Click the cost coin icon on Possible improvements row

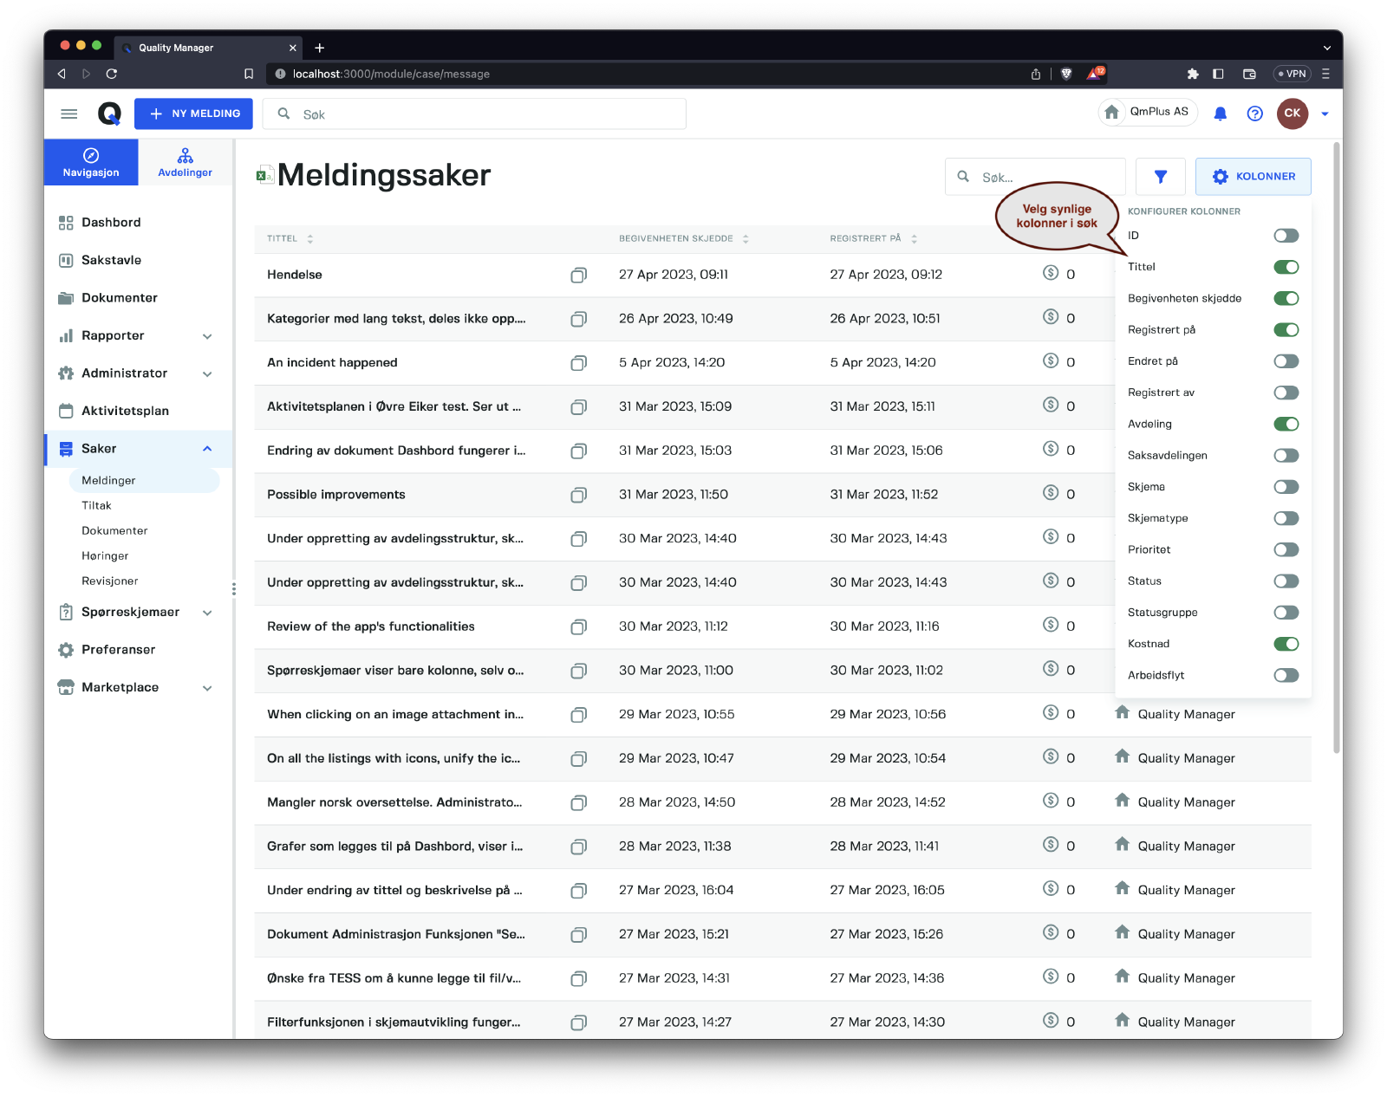[x=1051, y=493]
